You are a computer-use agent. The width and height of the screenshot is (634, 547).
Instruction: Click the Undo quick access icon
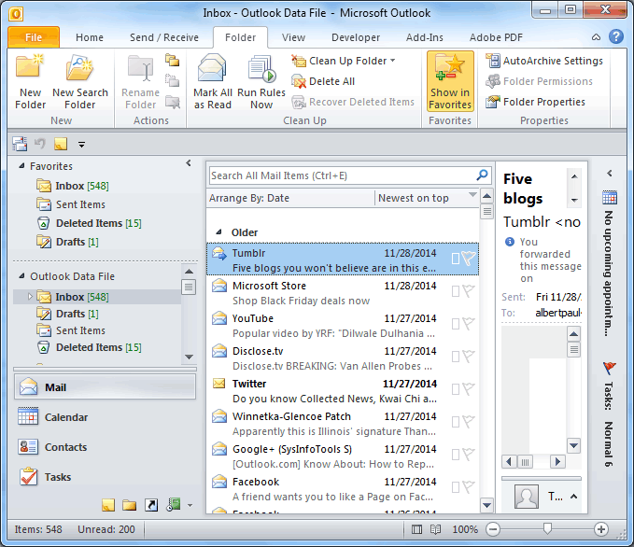coord(39,144)
